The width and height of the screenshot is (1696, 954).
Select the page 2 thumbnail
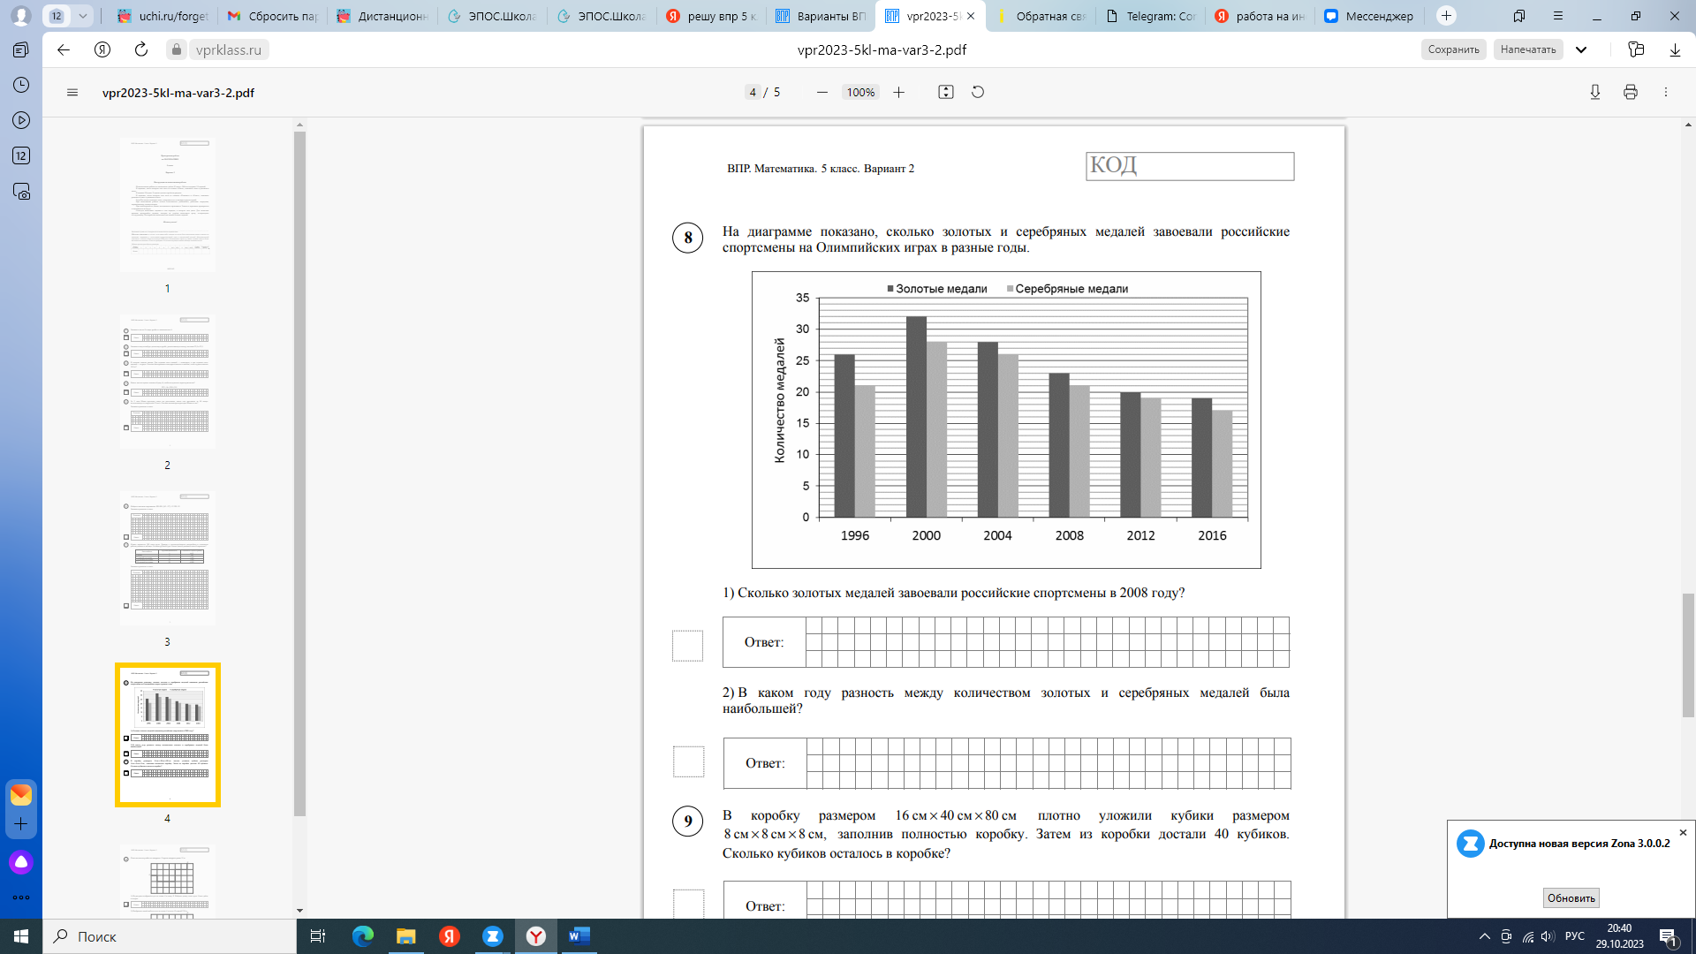point(168,382)
